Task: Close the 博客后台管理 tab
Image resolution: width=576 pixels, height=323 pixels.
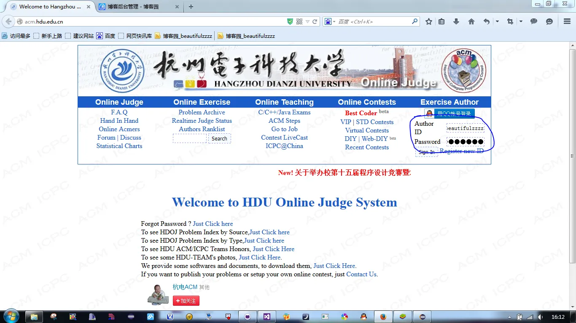Action: point(177,7)
